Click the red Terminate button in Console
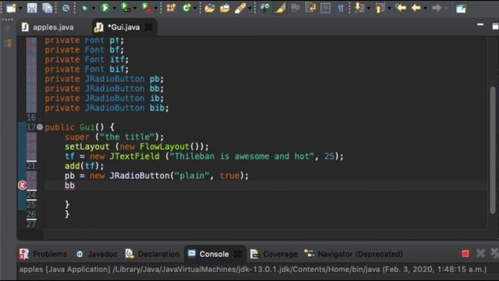The width and height of the screenshot is (499, 281). (465, 254)
